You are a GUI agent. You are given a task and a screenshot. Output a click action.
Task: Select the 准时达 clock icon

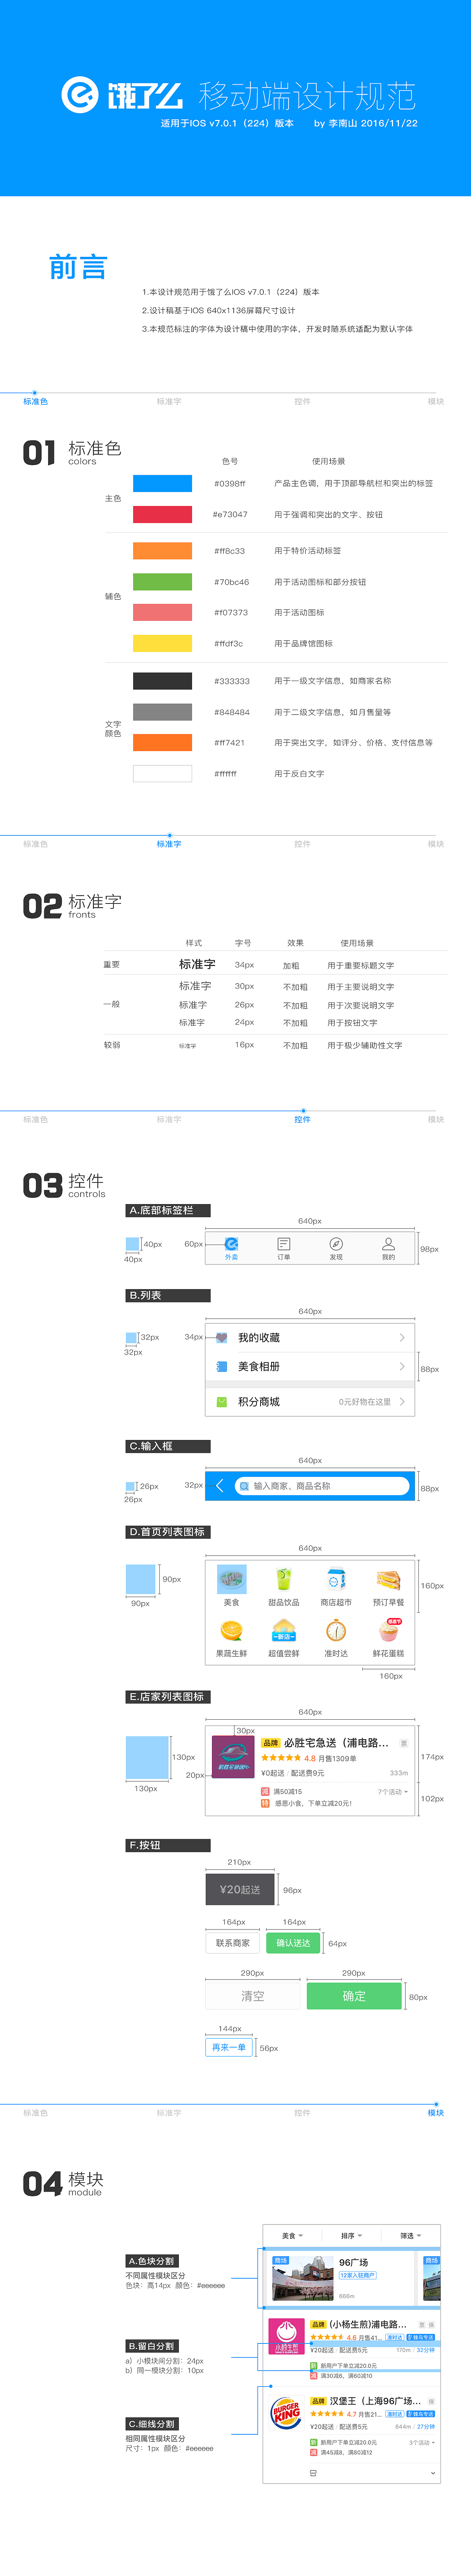(336, 1630)
